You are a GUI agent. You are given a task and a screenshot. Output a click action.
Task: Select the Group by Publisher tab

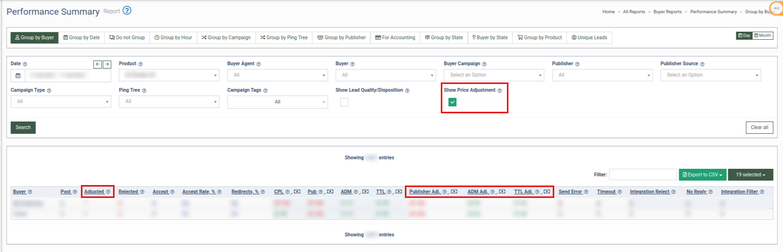pyautogui.click(x=341, y=37)
